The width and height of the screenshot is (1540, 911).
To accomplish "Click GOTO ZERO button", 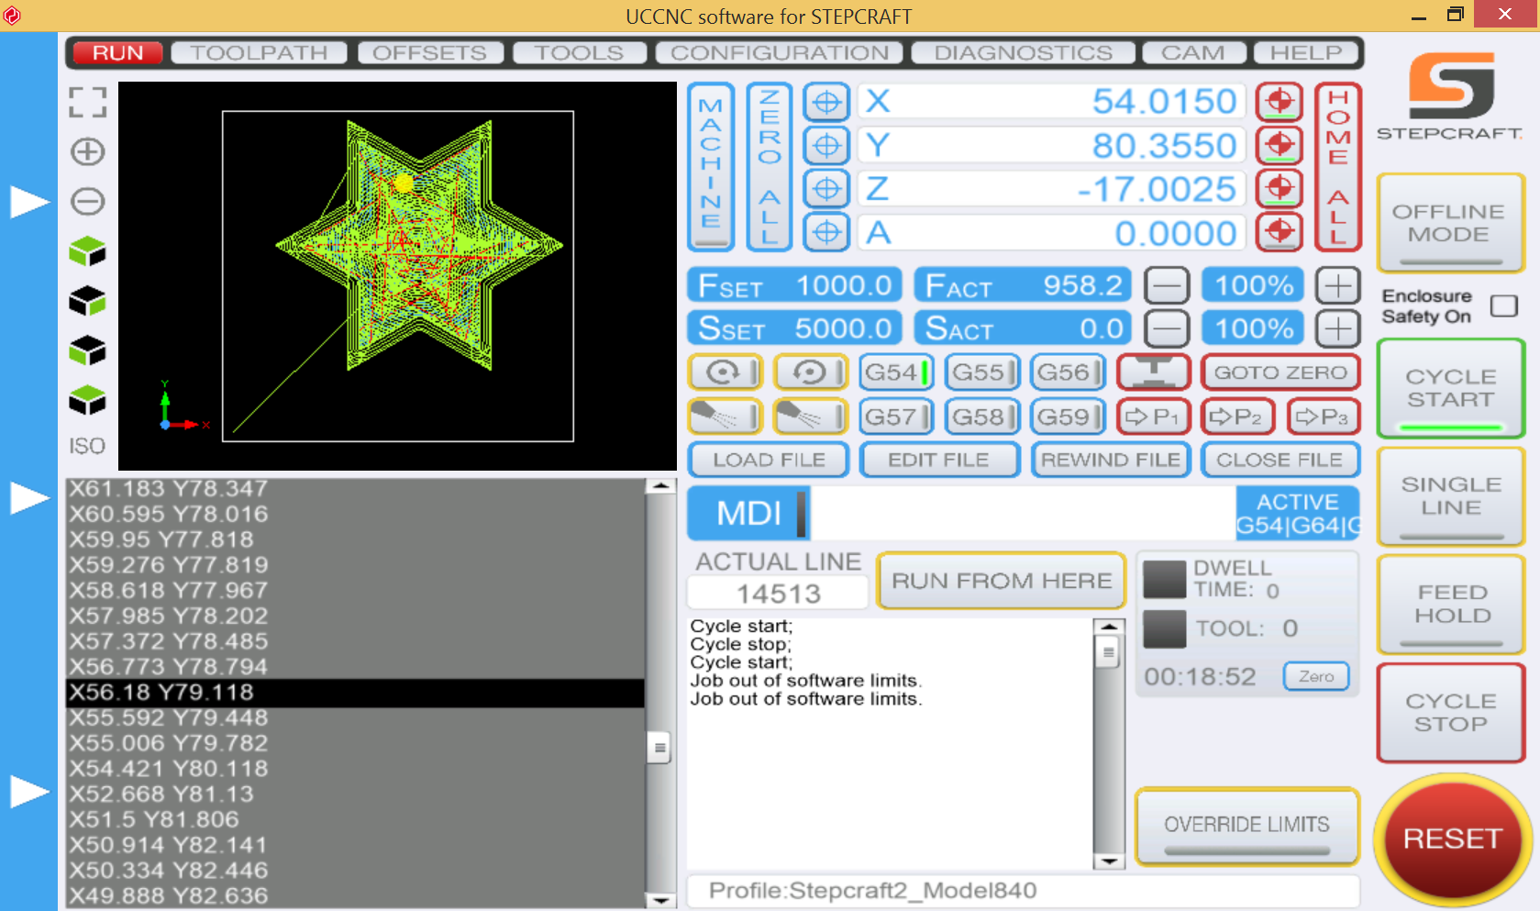I will tap(1280, 372).
